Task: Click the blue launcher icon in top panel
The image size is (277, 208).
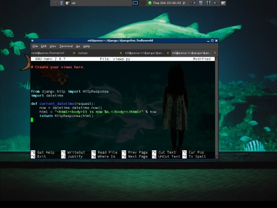Action: 61,3
